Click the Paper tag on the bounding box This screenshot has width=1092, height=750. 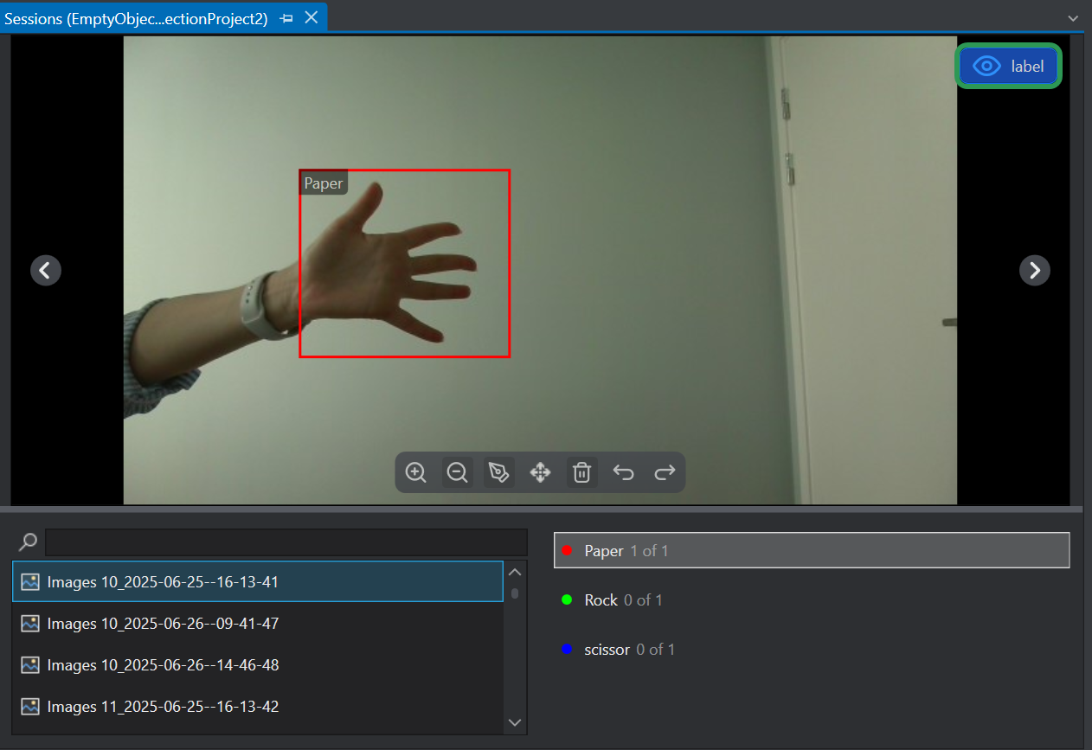pyautogui.click(x=324, y=183)
